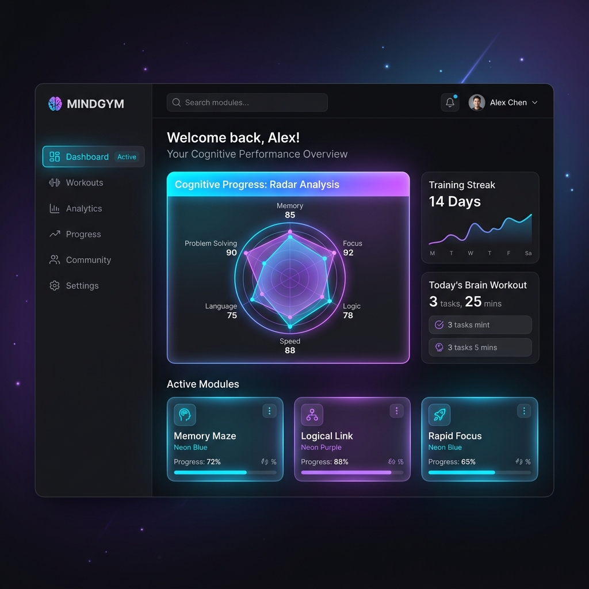Image resolution: width=589 pixels, height=589 pixels.
Task: Click the Dashboard grid icon in sidebar
Action: (55, 156)
